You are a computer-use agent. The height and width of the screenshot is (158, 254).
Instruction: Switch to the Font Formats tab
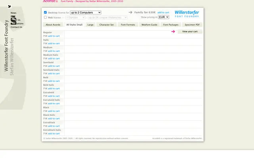click(128, 24)
